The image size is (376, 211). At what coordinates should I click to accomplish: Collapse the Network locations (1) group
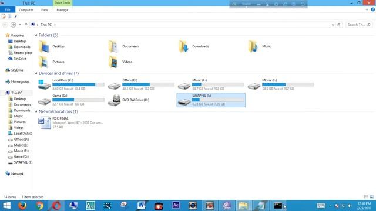click(x=36, y=111)
